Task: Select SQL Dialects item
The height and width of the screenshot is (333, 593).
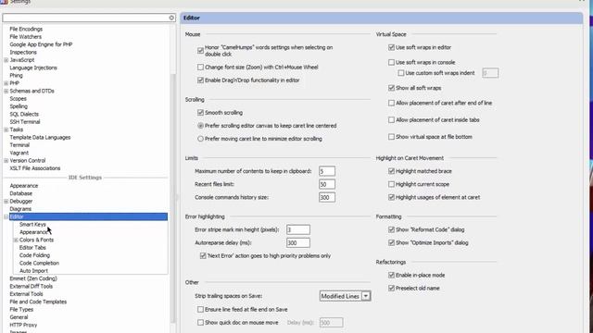Action: click(x=24, y=114)
